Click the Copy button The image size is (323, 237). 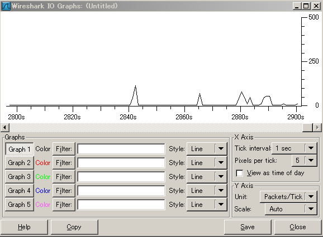(x=74, y=227)
